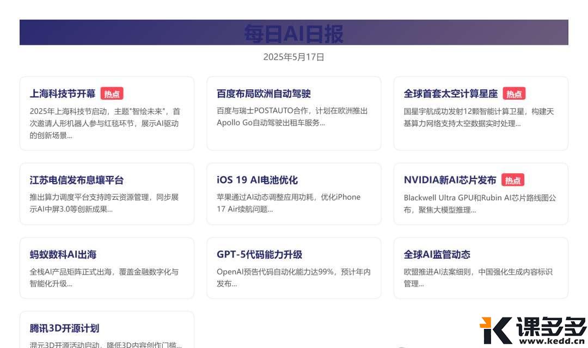Image resolution: width=588 pixels, height=348 pixels.
Task: Click the 课多多 logo icon
Action: (494, 331)
